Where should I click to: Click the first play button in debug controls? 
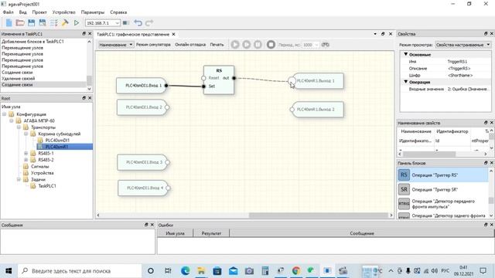coord(235,45)
